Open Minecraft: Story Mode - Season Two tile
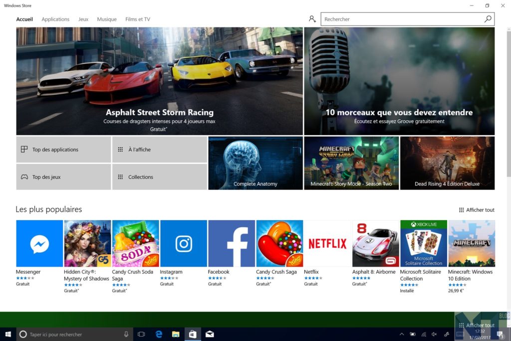Image resolution: width=511 pixels, height=341 pixels. click(351, 163)
